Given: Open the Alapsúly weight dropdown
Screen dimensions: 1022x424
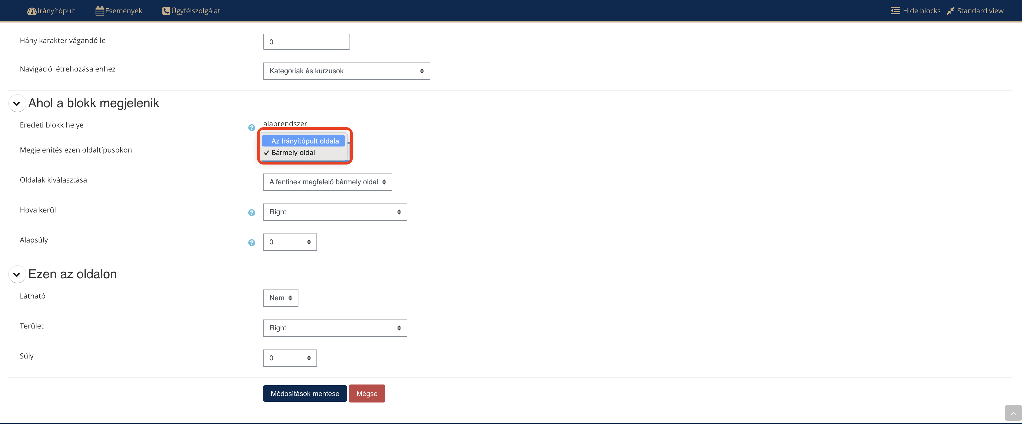Looking at the screenshot, I should 290,242.
